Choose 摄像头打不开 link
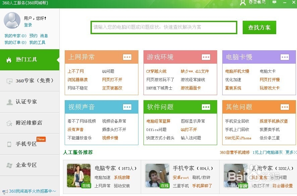The image size is (297, 196). tap(114, 130)
